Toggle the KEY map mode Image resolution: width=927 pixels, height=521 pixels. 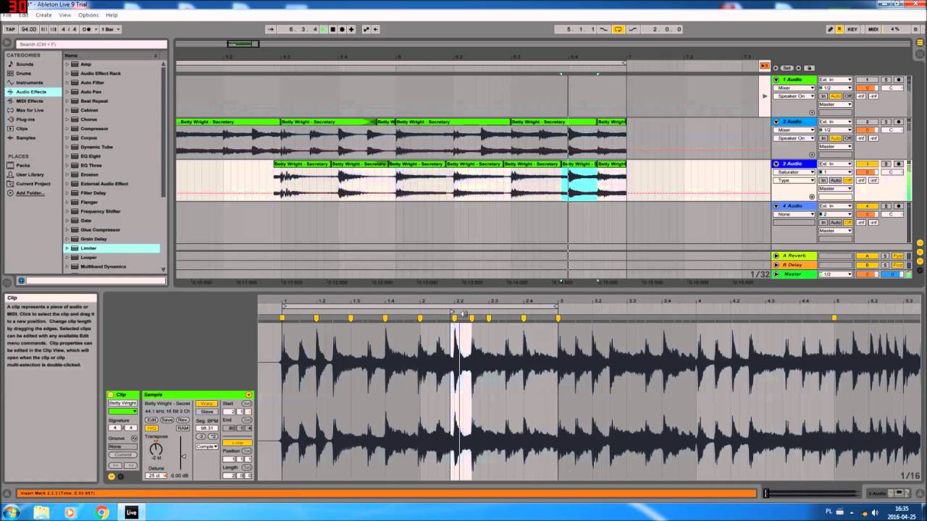pos(852,29)
